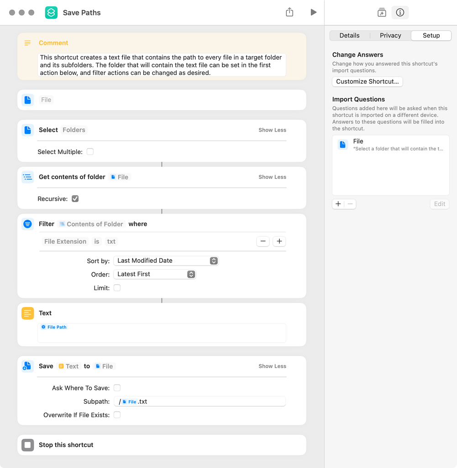Viewport: 457px width, 468px height.
Task: Enable the Select Multiple checkbox
Action: click(90, 152)
